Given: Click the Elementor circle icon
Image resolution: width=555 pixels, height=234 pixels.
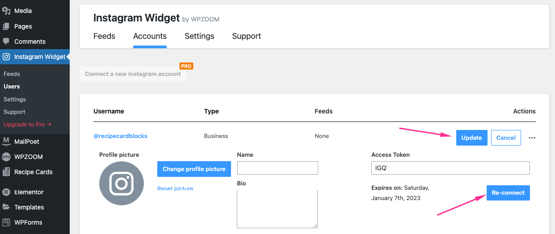Looking at the screenshot, I should pyautogui.click(x=6, y=192).
